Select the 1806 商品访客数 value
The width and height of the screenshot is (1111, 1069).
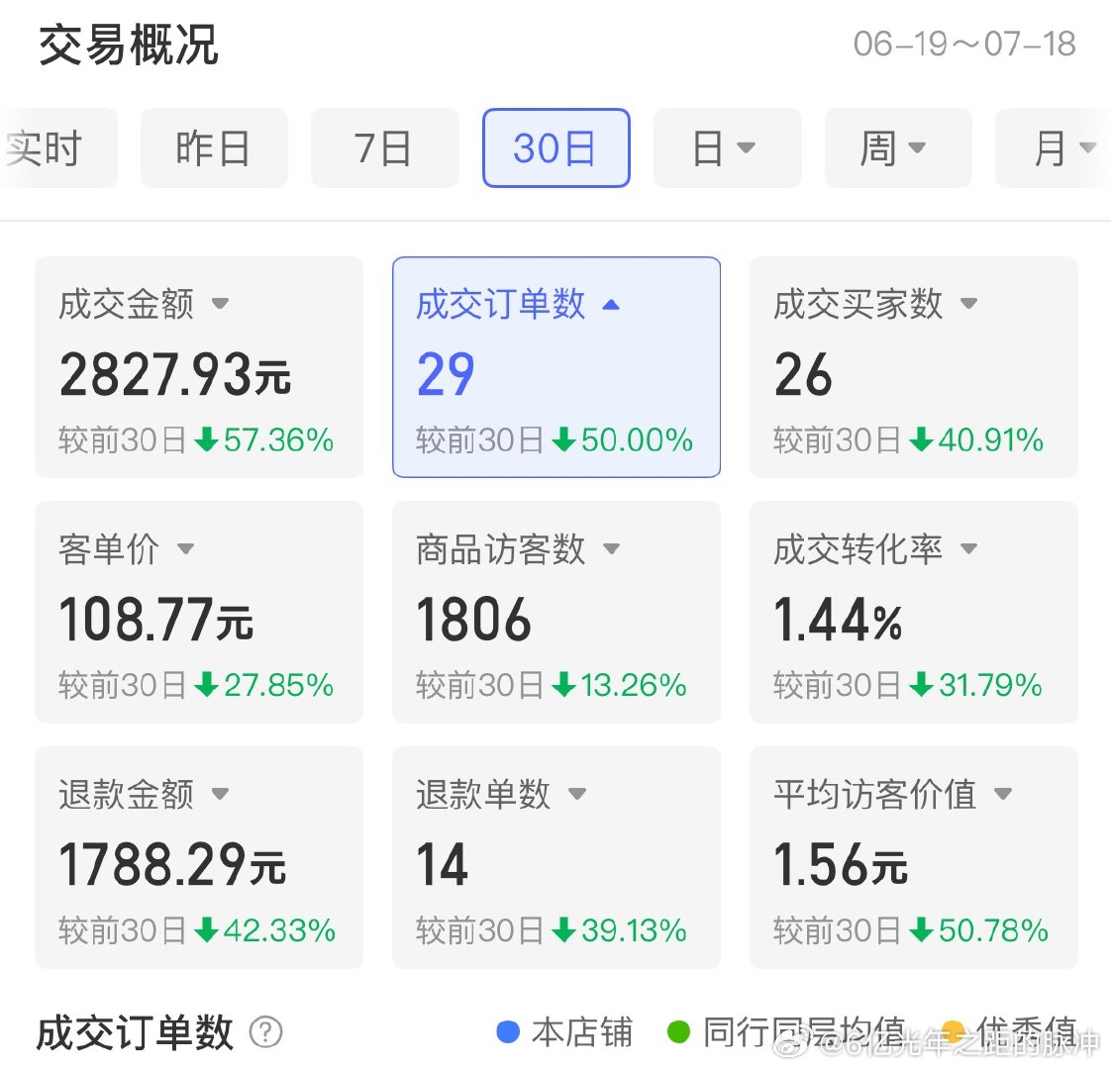473,620
